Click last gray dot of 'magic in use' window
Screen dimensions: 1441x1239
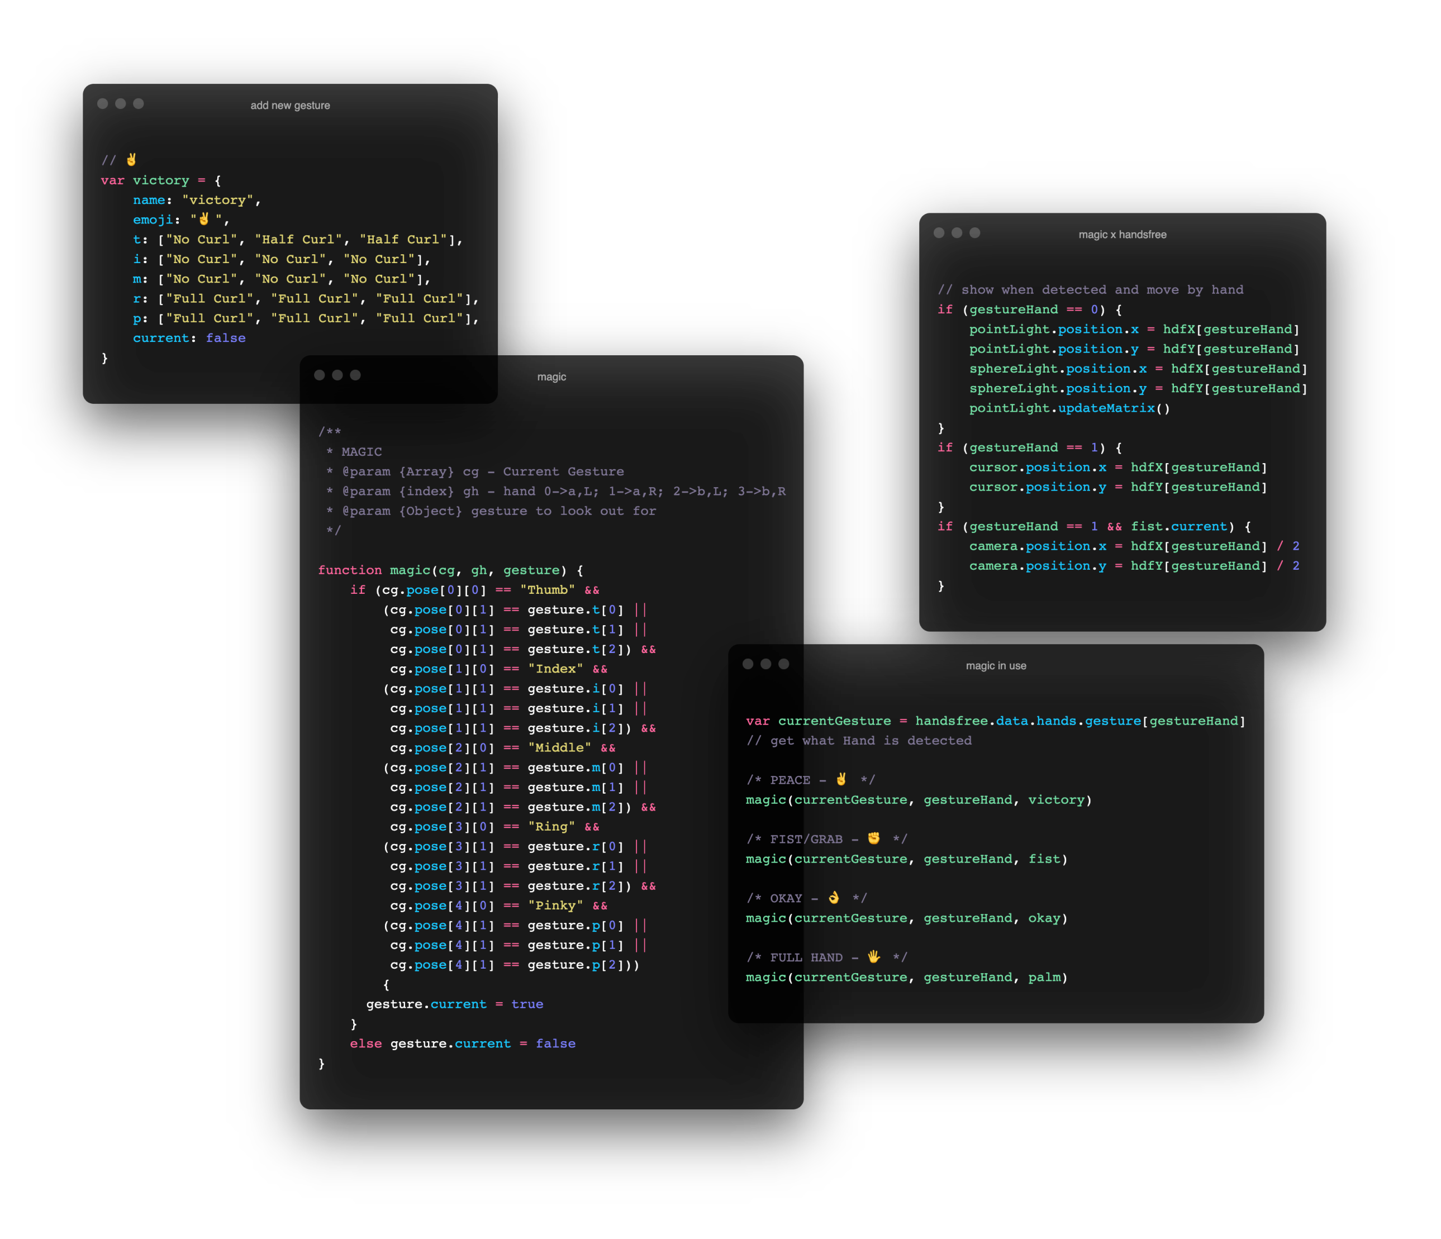click(784, 664)
